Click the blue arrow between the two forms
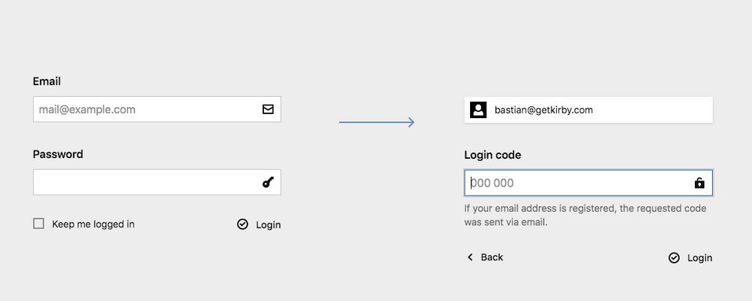Screen dimensions: 752x301 pos(377,123)
